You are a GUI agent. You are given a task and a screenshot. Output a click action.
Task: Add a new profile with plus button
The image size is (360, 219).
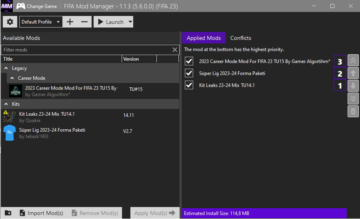tap(70, 22)
